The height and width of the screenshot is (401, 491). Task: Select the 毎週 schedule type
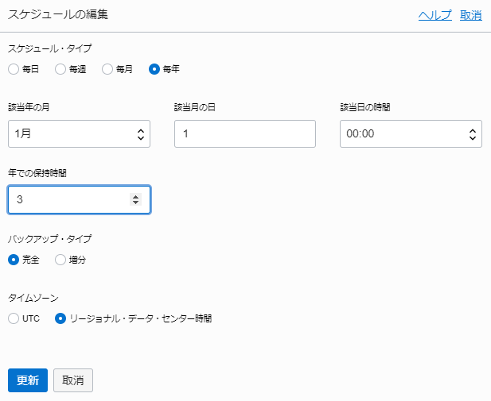pos(60,69)
